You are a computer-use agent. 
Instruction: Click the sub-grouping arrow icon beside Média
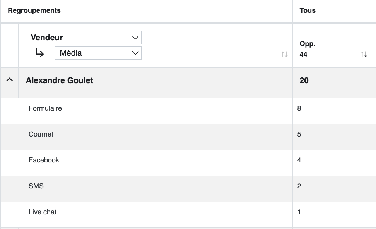click(x=39, y=53)
